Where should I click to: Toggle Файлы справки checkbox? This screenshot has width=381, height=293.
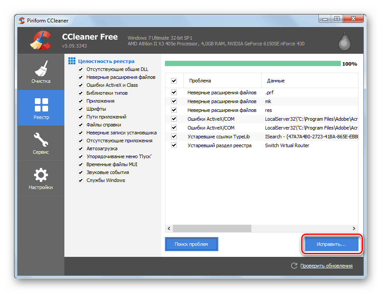click(81, 125)
